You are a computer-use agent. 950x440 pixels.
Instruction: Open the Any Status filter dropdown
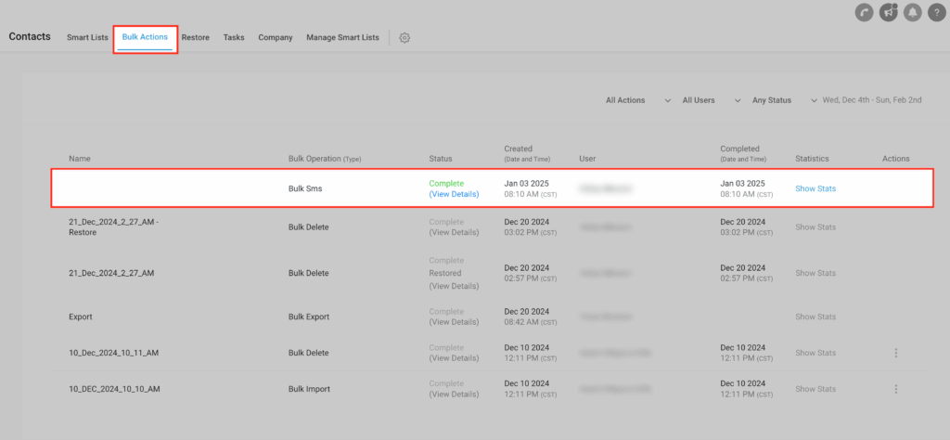click(778, 100)
